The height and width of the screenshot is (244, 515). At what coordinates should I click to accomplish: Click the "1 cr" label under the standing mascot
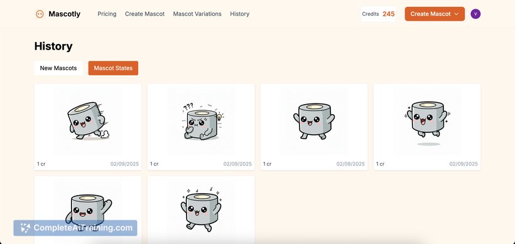click(x=267, y=164)
